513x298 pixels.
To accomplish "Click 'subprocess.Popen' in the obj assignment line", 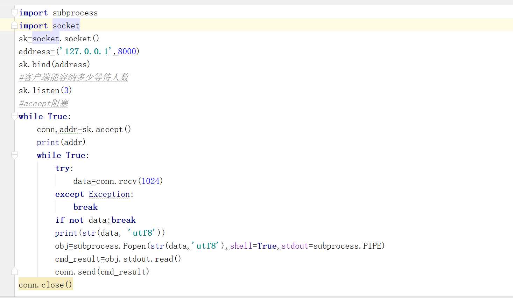I will [110, 246].
